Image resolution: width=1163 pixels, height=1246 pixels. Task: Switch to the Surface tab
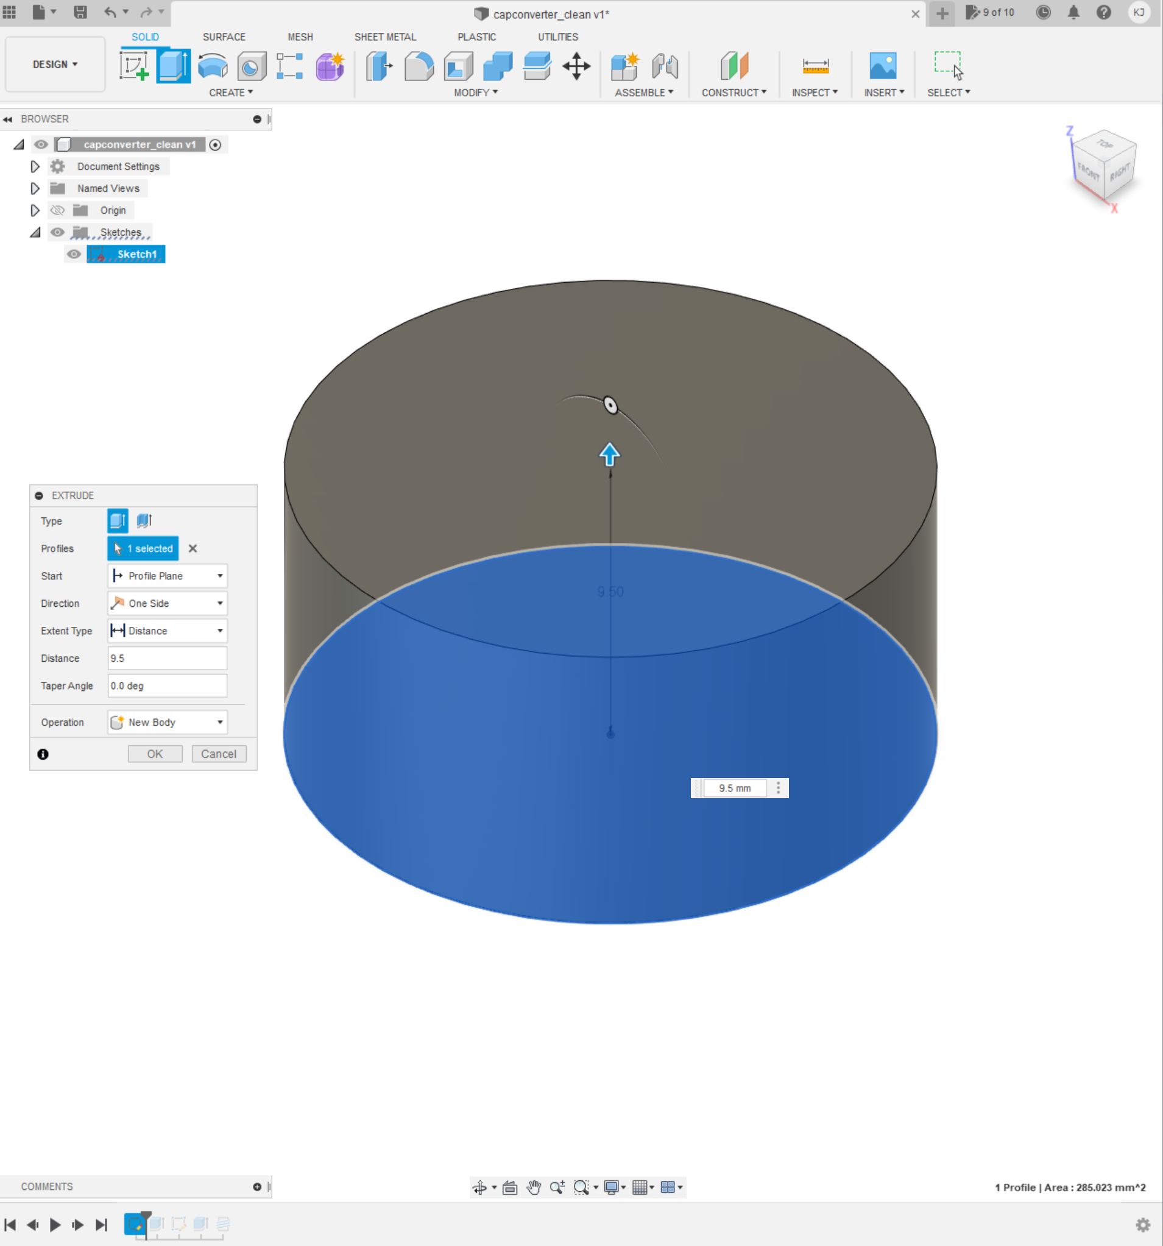[x=224, y=37]
